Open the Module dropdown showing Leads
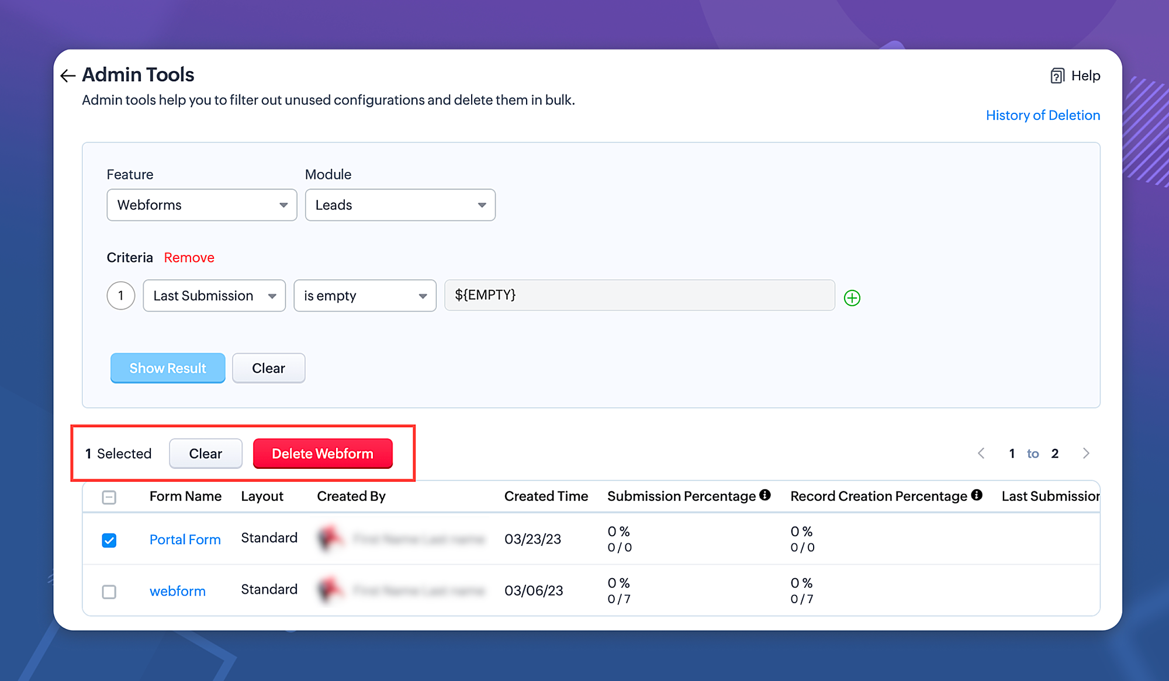Viewport: 1169px width, 681px height. coord(400,205)
